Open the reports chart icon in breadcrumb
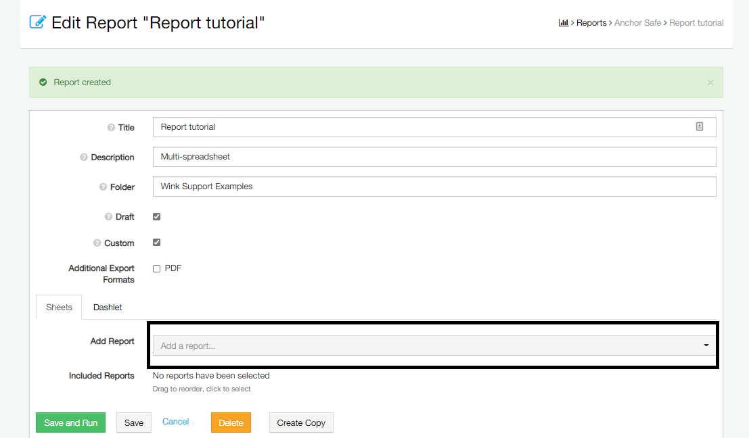 pyautogui.click(x=563, y=22)
